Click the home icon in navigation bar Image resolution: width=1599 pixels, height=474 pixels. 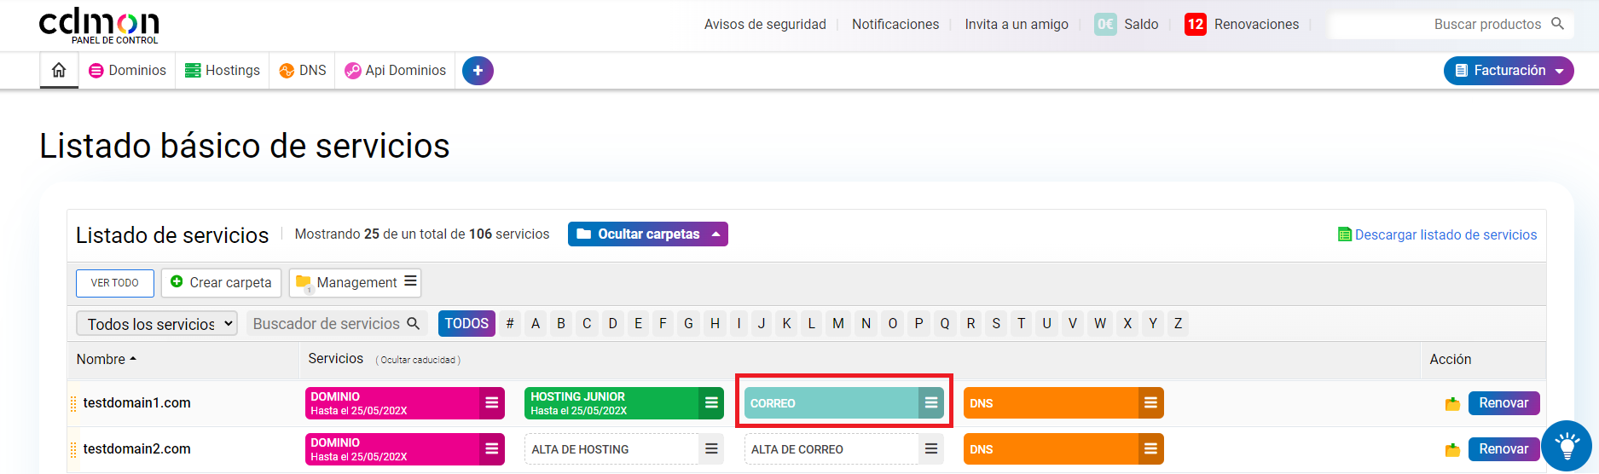coord(59,71)
